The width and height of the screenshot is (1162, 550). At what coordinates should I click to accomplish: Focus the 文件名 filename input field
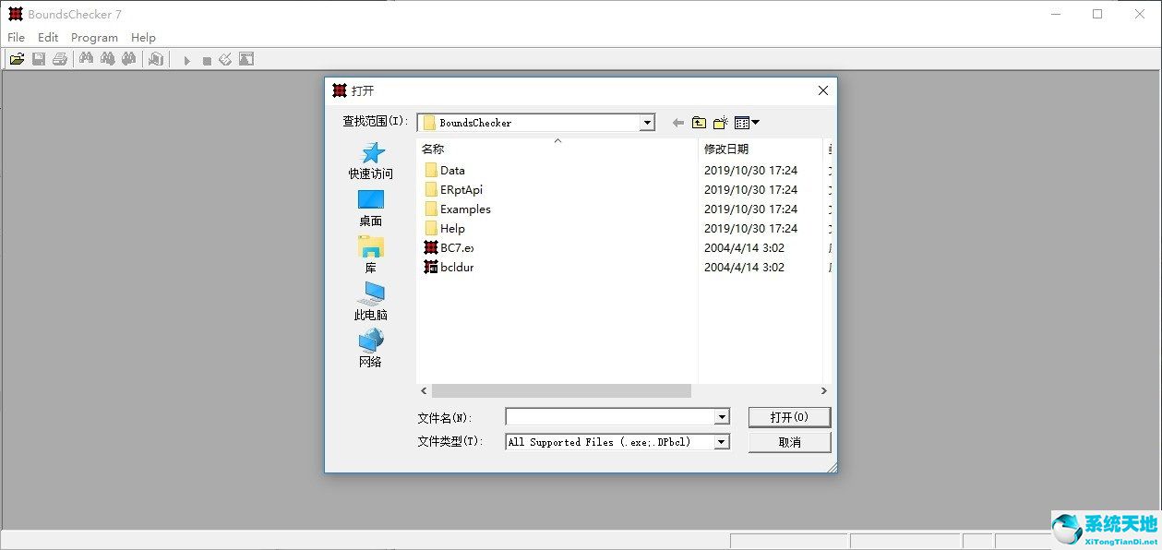(x=611, y=417)
